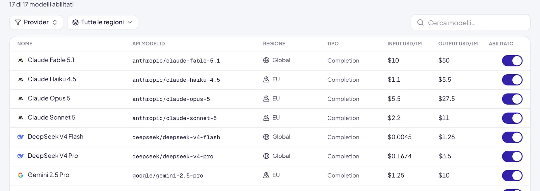Viewport: 540px width, 191px height.
Task: Click the $50 output price
Action: point(444,61)
